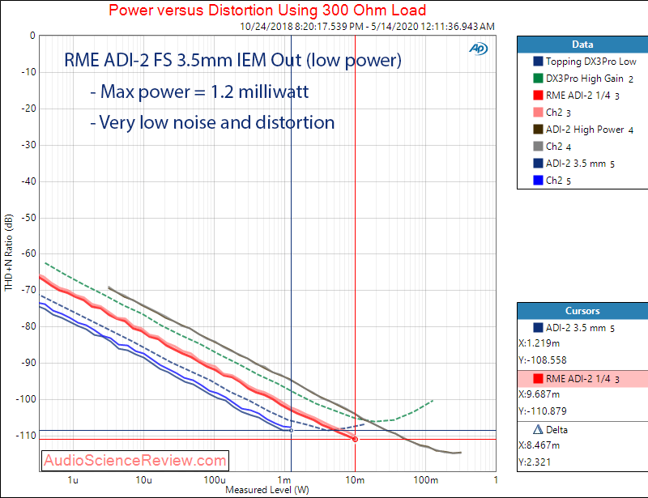648x498 pixels.
Task: Select ADI-2 High Power legend entry
Action: coord(590,130)
